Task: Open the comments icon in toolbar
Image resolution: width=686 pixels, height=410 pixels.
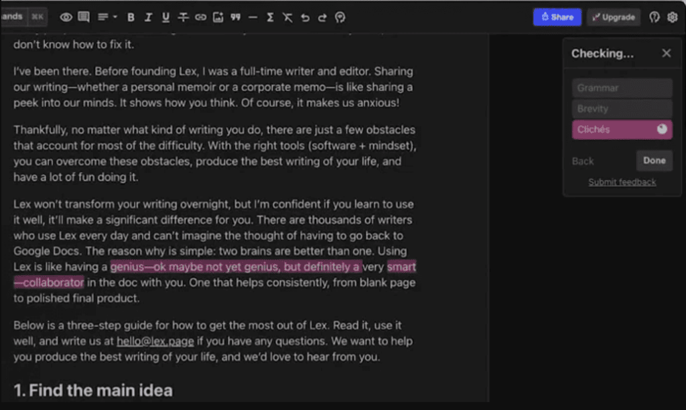Action: pyautogui.click(x=84, y=17)
